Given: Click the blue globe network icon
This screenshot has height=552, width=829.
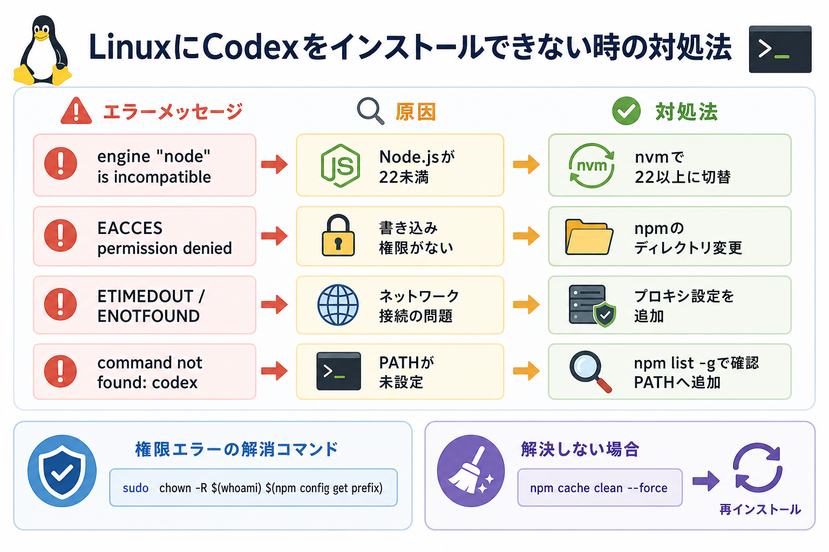Looking at the screenshot, I should tap(338, 305).
